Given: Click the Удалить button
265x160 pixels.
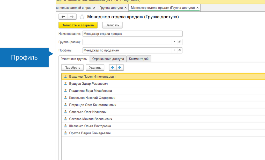Looking at the screenshot, I should tap(95, 68).
